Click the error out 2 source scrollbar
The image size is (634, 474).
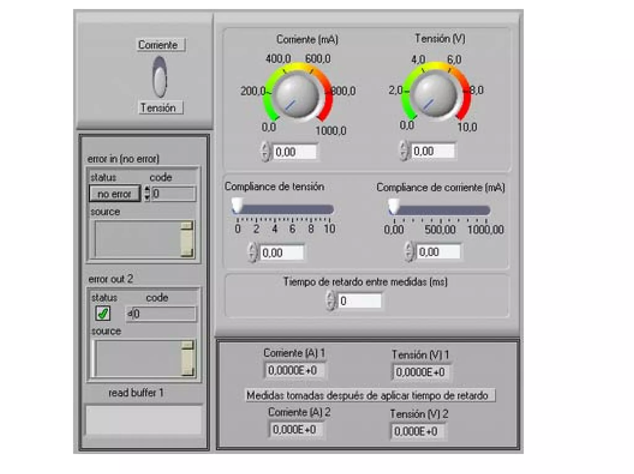click(x=187, y=358)
